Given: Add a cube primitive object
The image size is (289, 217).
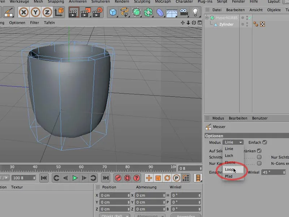Looking at the screenshot, I should tap(113, 12).
